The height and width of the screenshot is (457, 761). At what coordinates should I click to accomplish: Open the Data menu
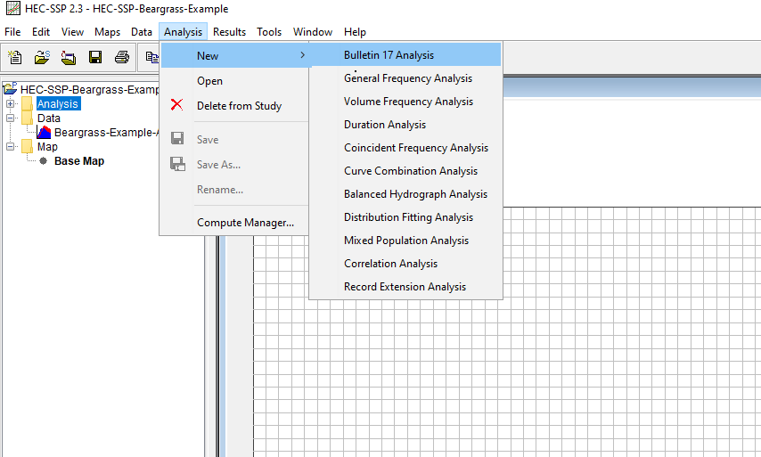tap(141, 31)
